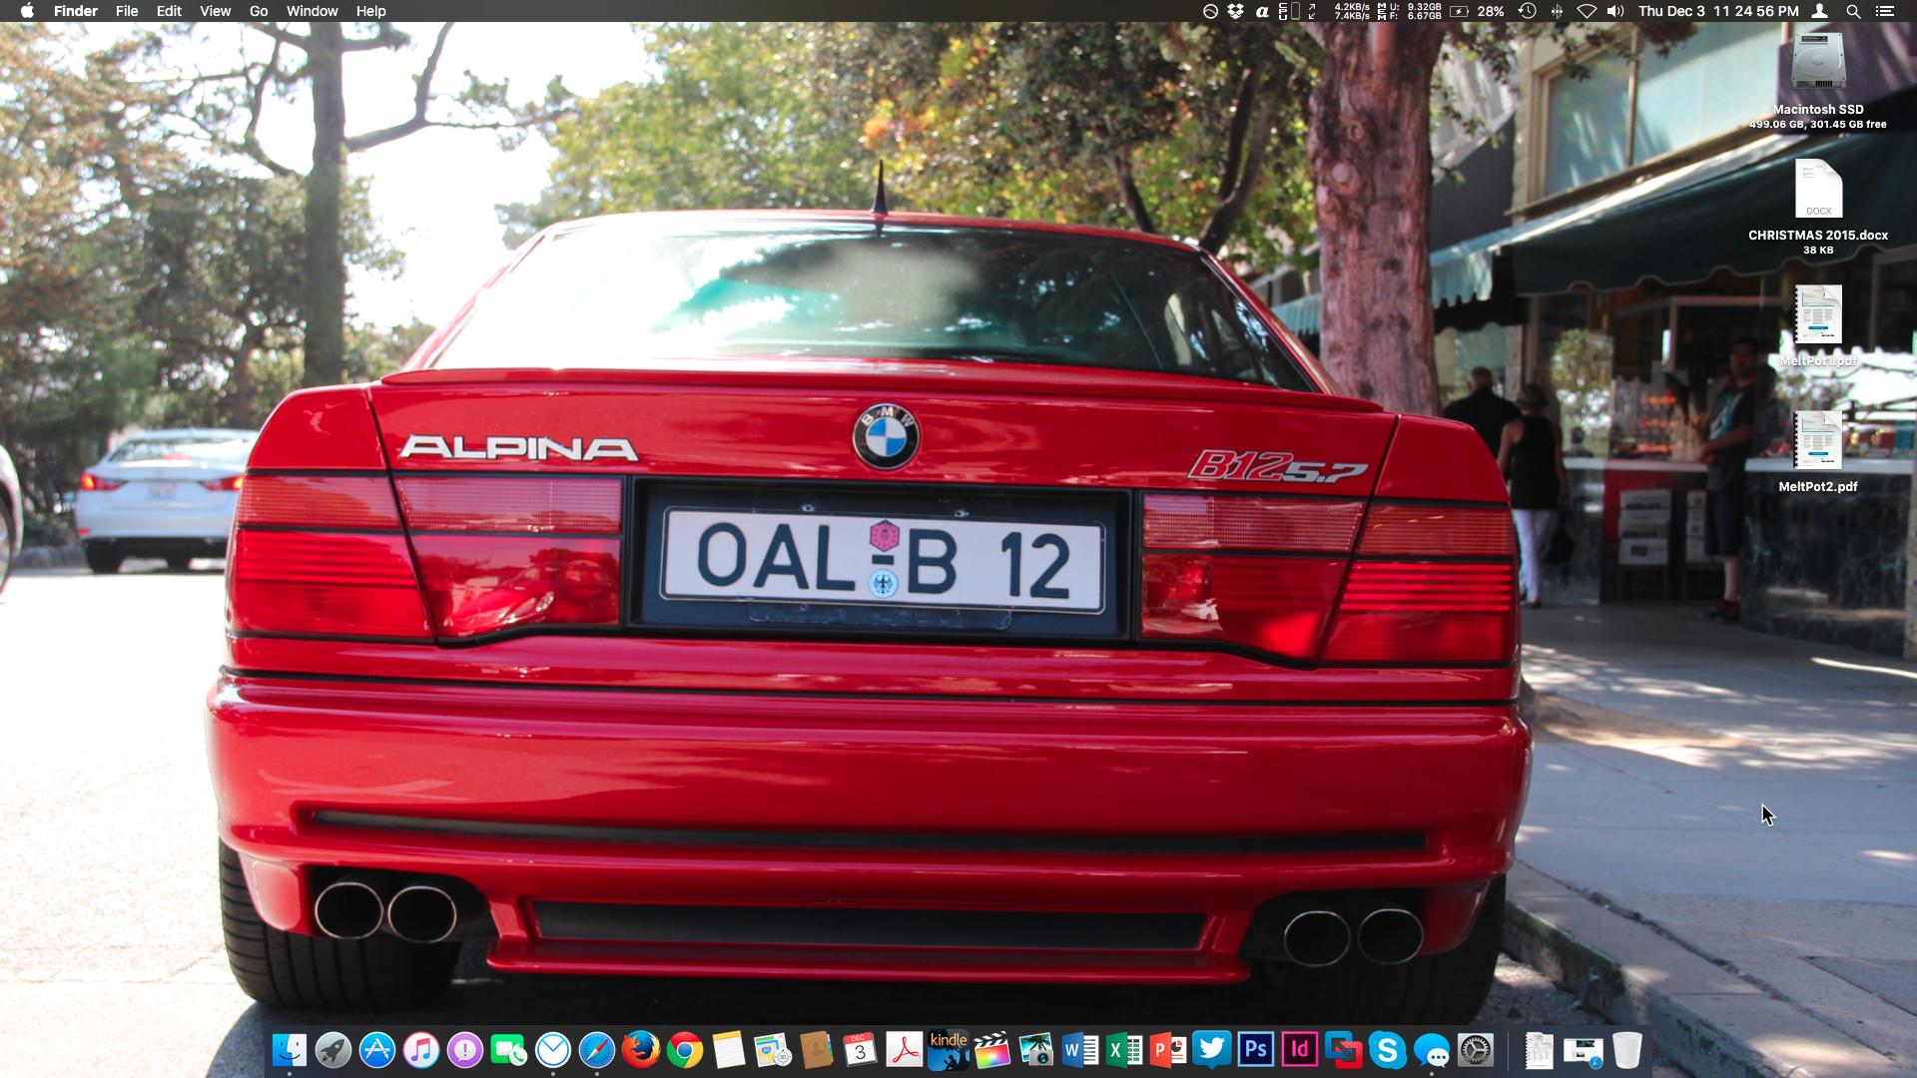
Task: Open the File menu
Action: click(127, 11)
